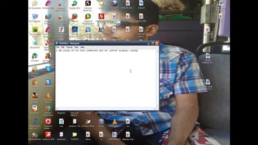This screenshot has height=145, width=258.
Task: Close the Notepad window
Action: [x=157, y=43]
